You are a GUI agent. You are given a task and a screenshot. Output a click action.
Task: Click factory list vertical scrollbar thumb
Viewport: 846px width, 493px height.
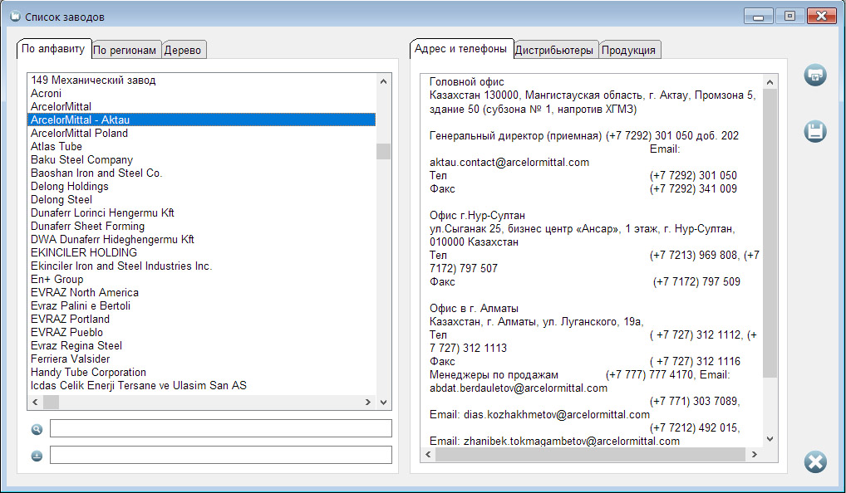pyautogui.click(x=384, y=151)
